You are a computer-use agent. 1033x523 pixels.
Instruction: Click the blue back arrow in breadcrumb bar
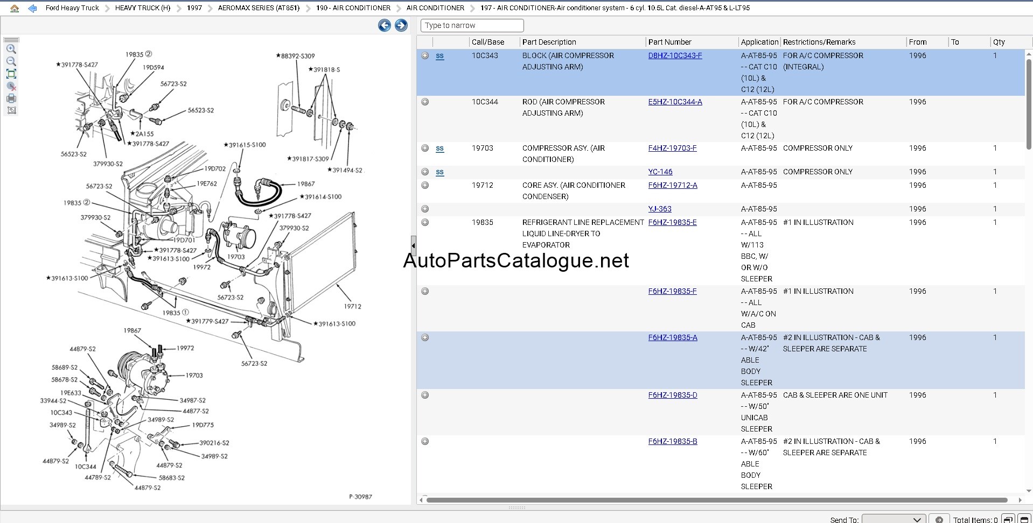click(32, 8)
